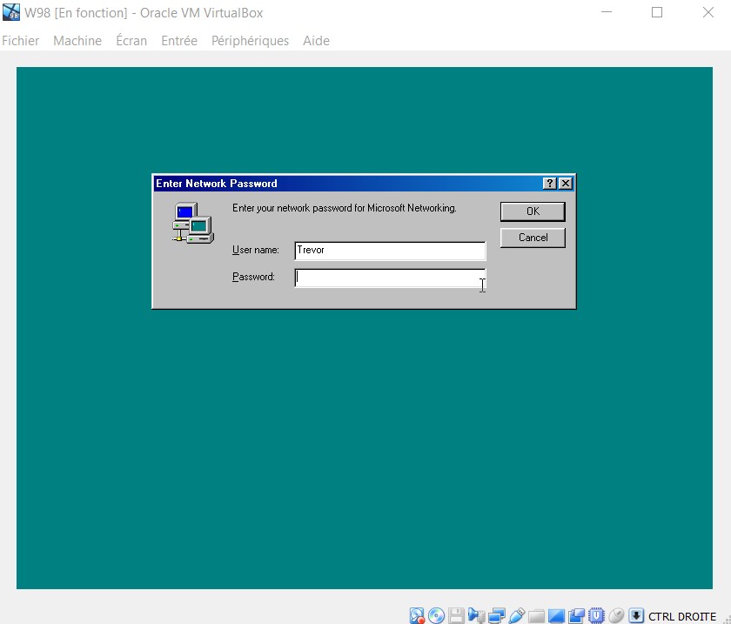Click into the Password text field
The image size is (731, 624).
[x=389, y=278]
